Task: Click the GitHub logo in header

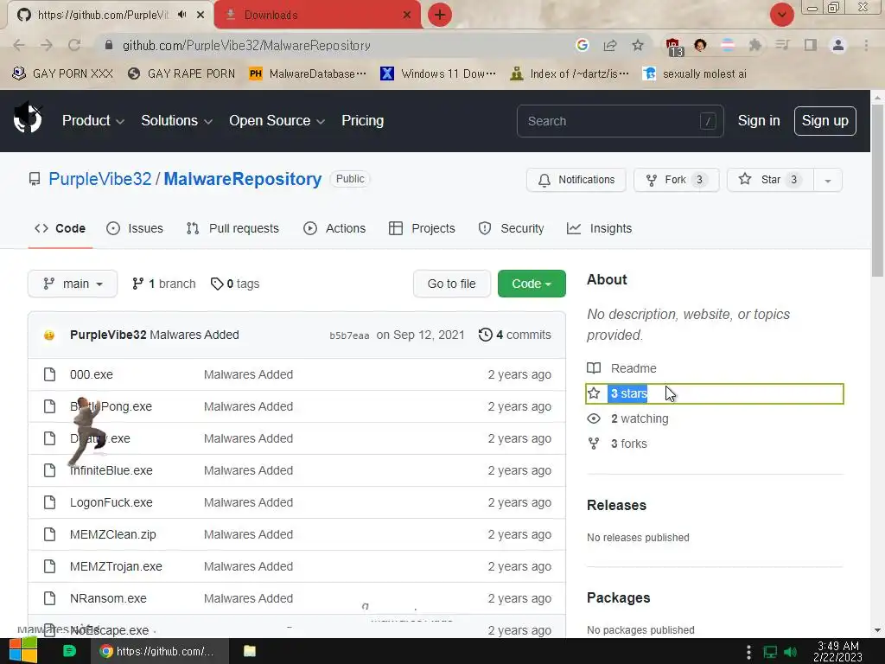Action: coord(27,119)
